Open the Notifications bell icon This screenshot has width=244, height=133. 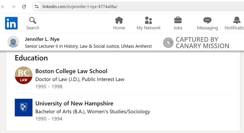tap(237, 20)
